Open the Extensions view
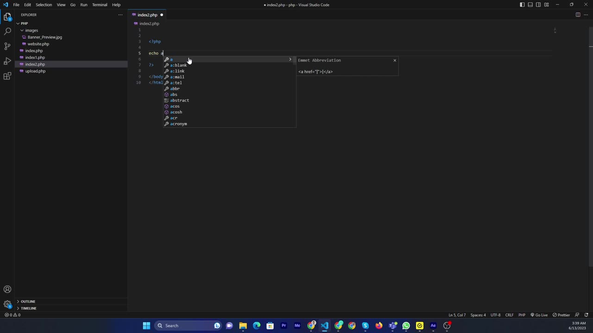 pyautogui.click(x=7, y=76)
